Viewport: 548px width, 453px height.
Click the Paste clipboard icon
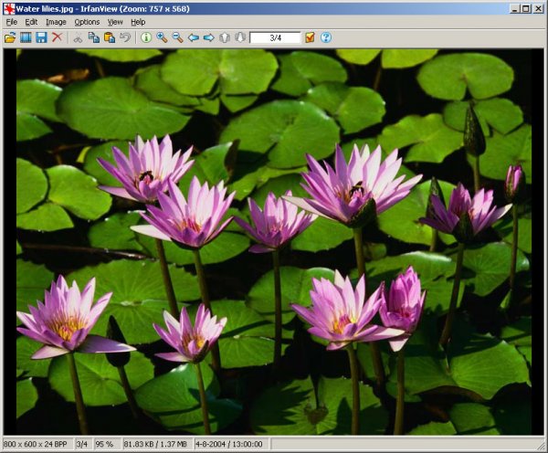click(x=109, y=37)
